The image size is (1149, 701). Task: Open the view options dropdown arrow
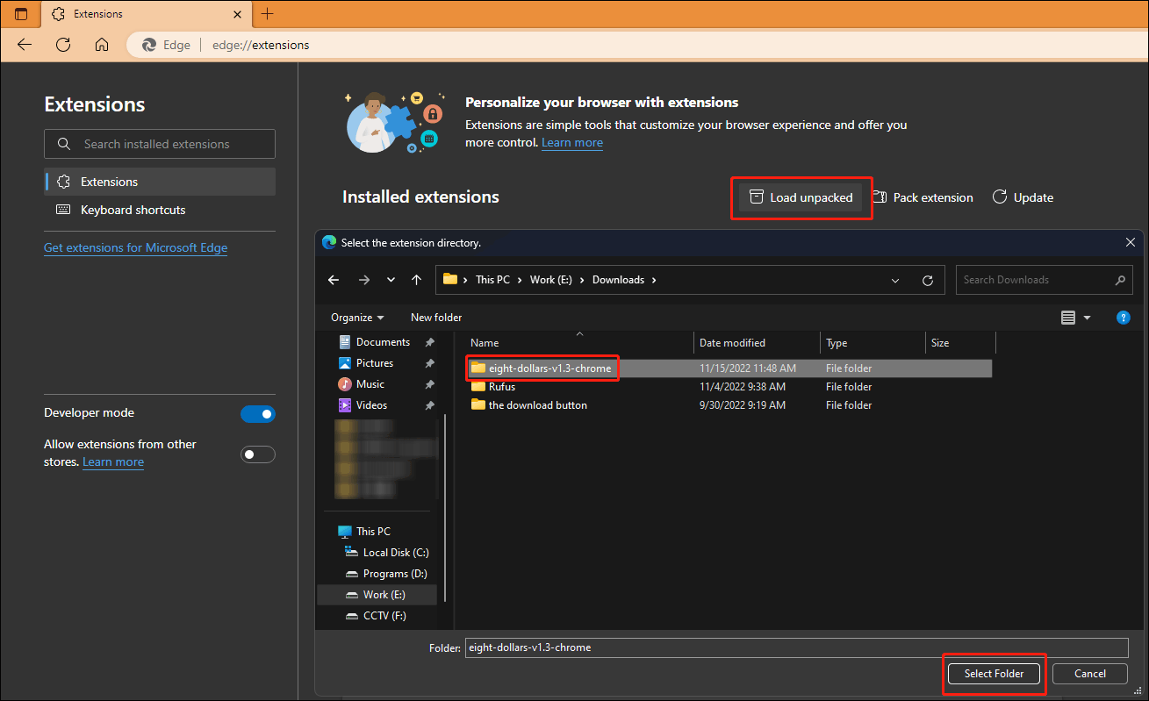[1088, 318]
